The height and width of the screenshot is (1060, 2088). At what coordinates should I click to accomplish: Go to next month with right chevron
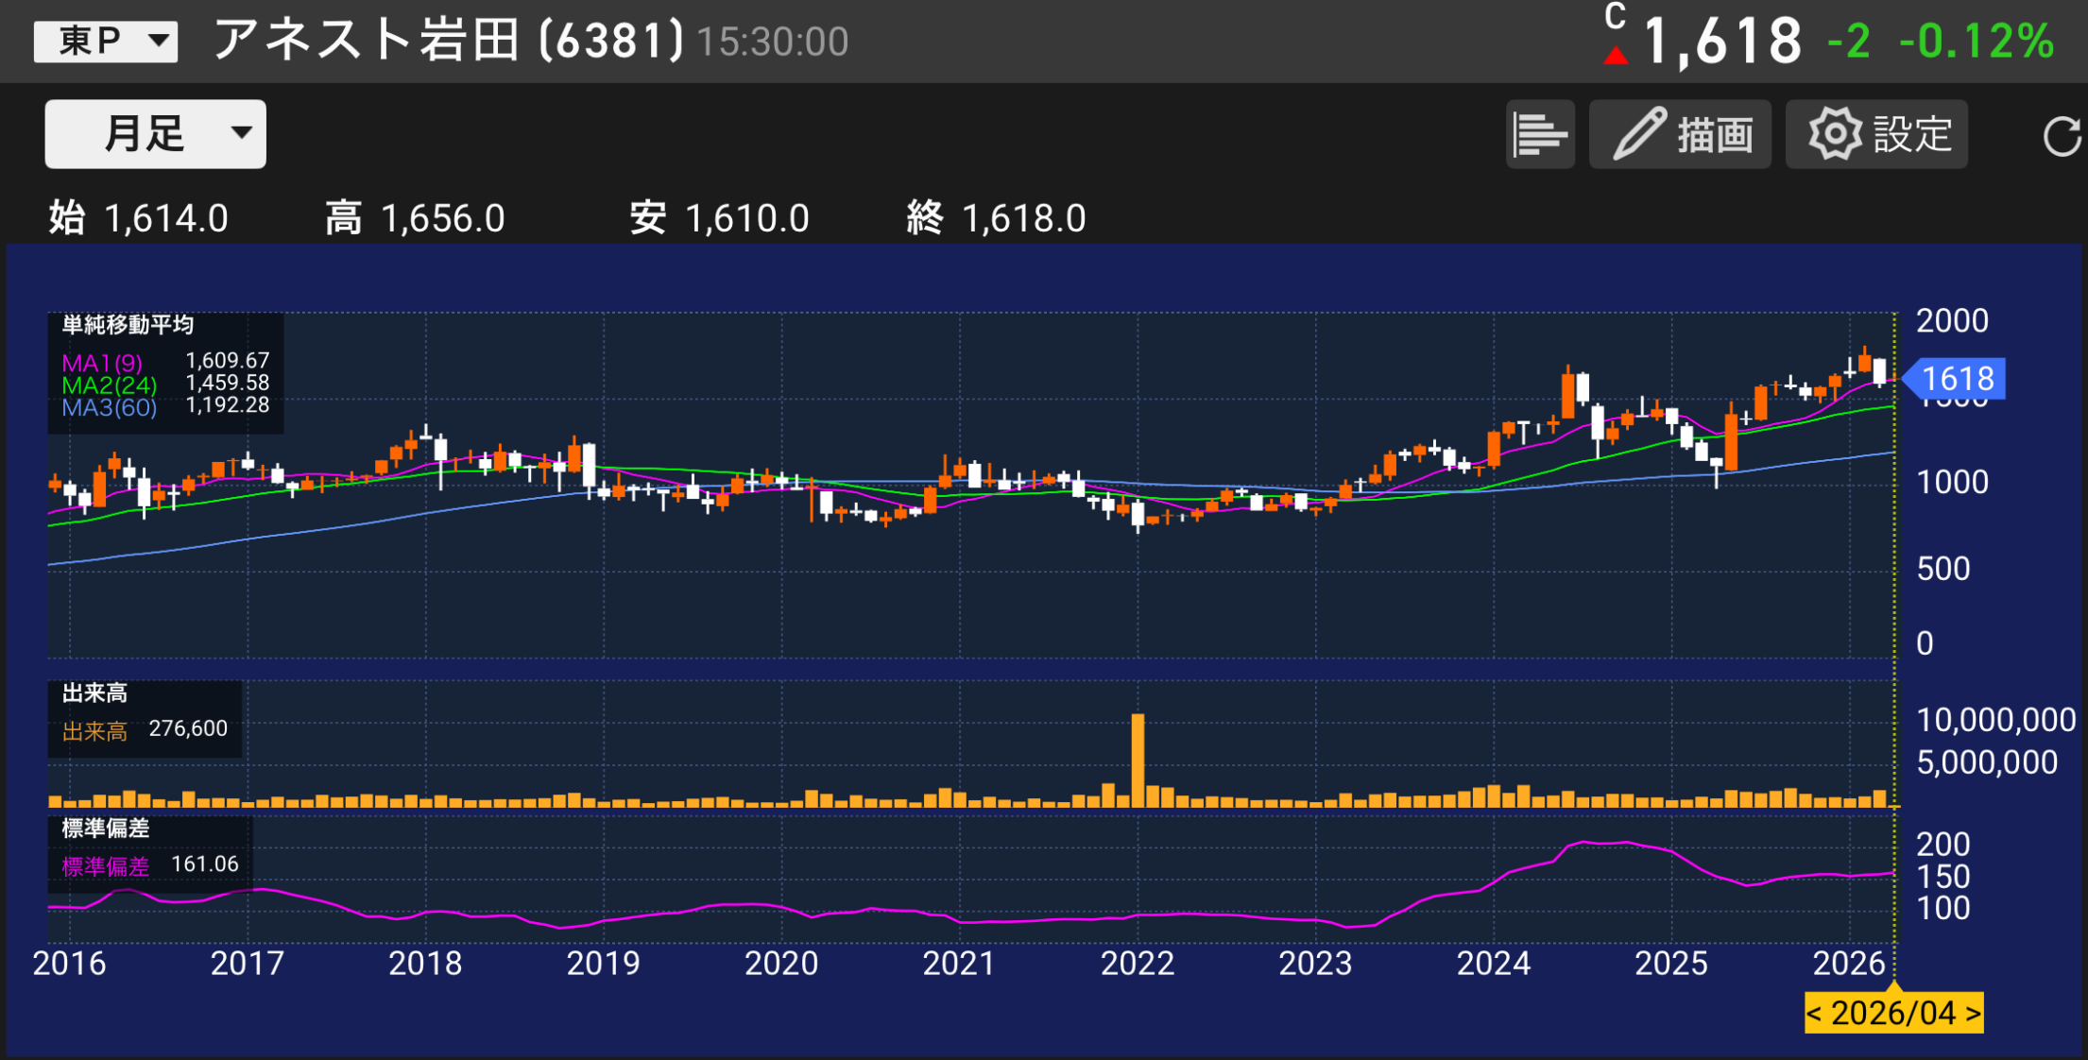point(1973,1014)
